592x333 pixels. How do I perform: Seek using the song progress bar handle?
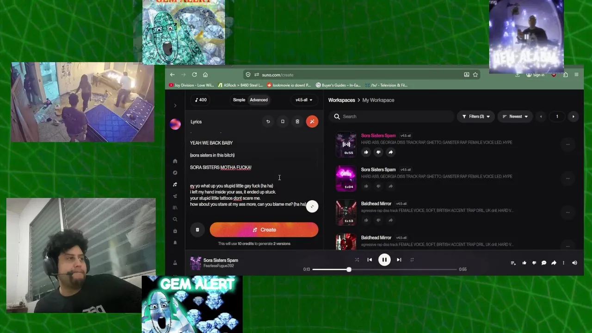349,269
